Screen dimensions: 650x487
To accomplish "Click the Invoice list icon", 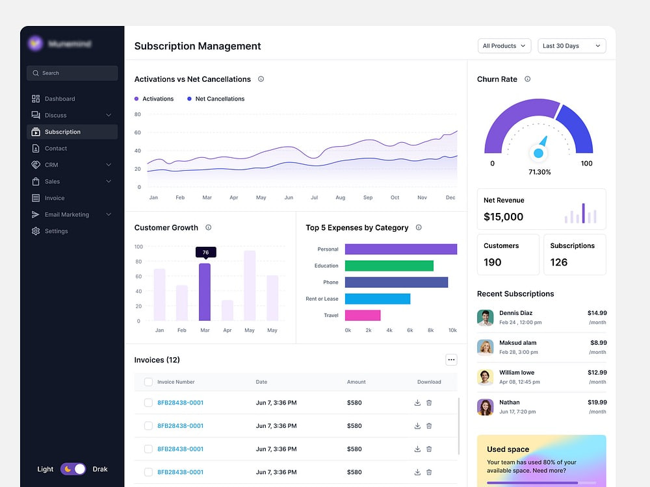I will point(36,198).
